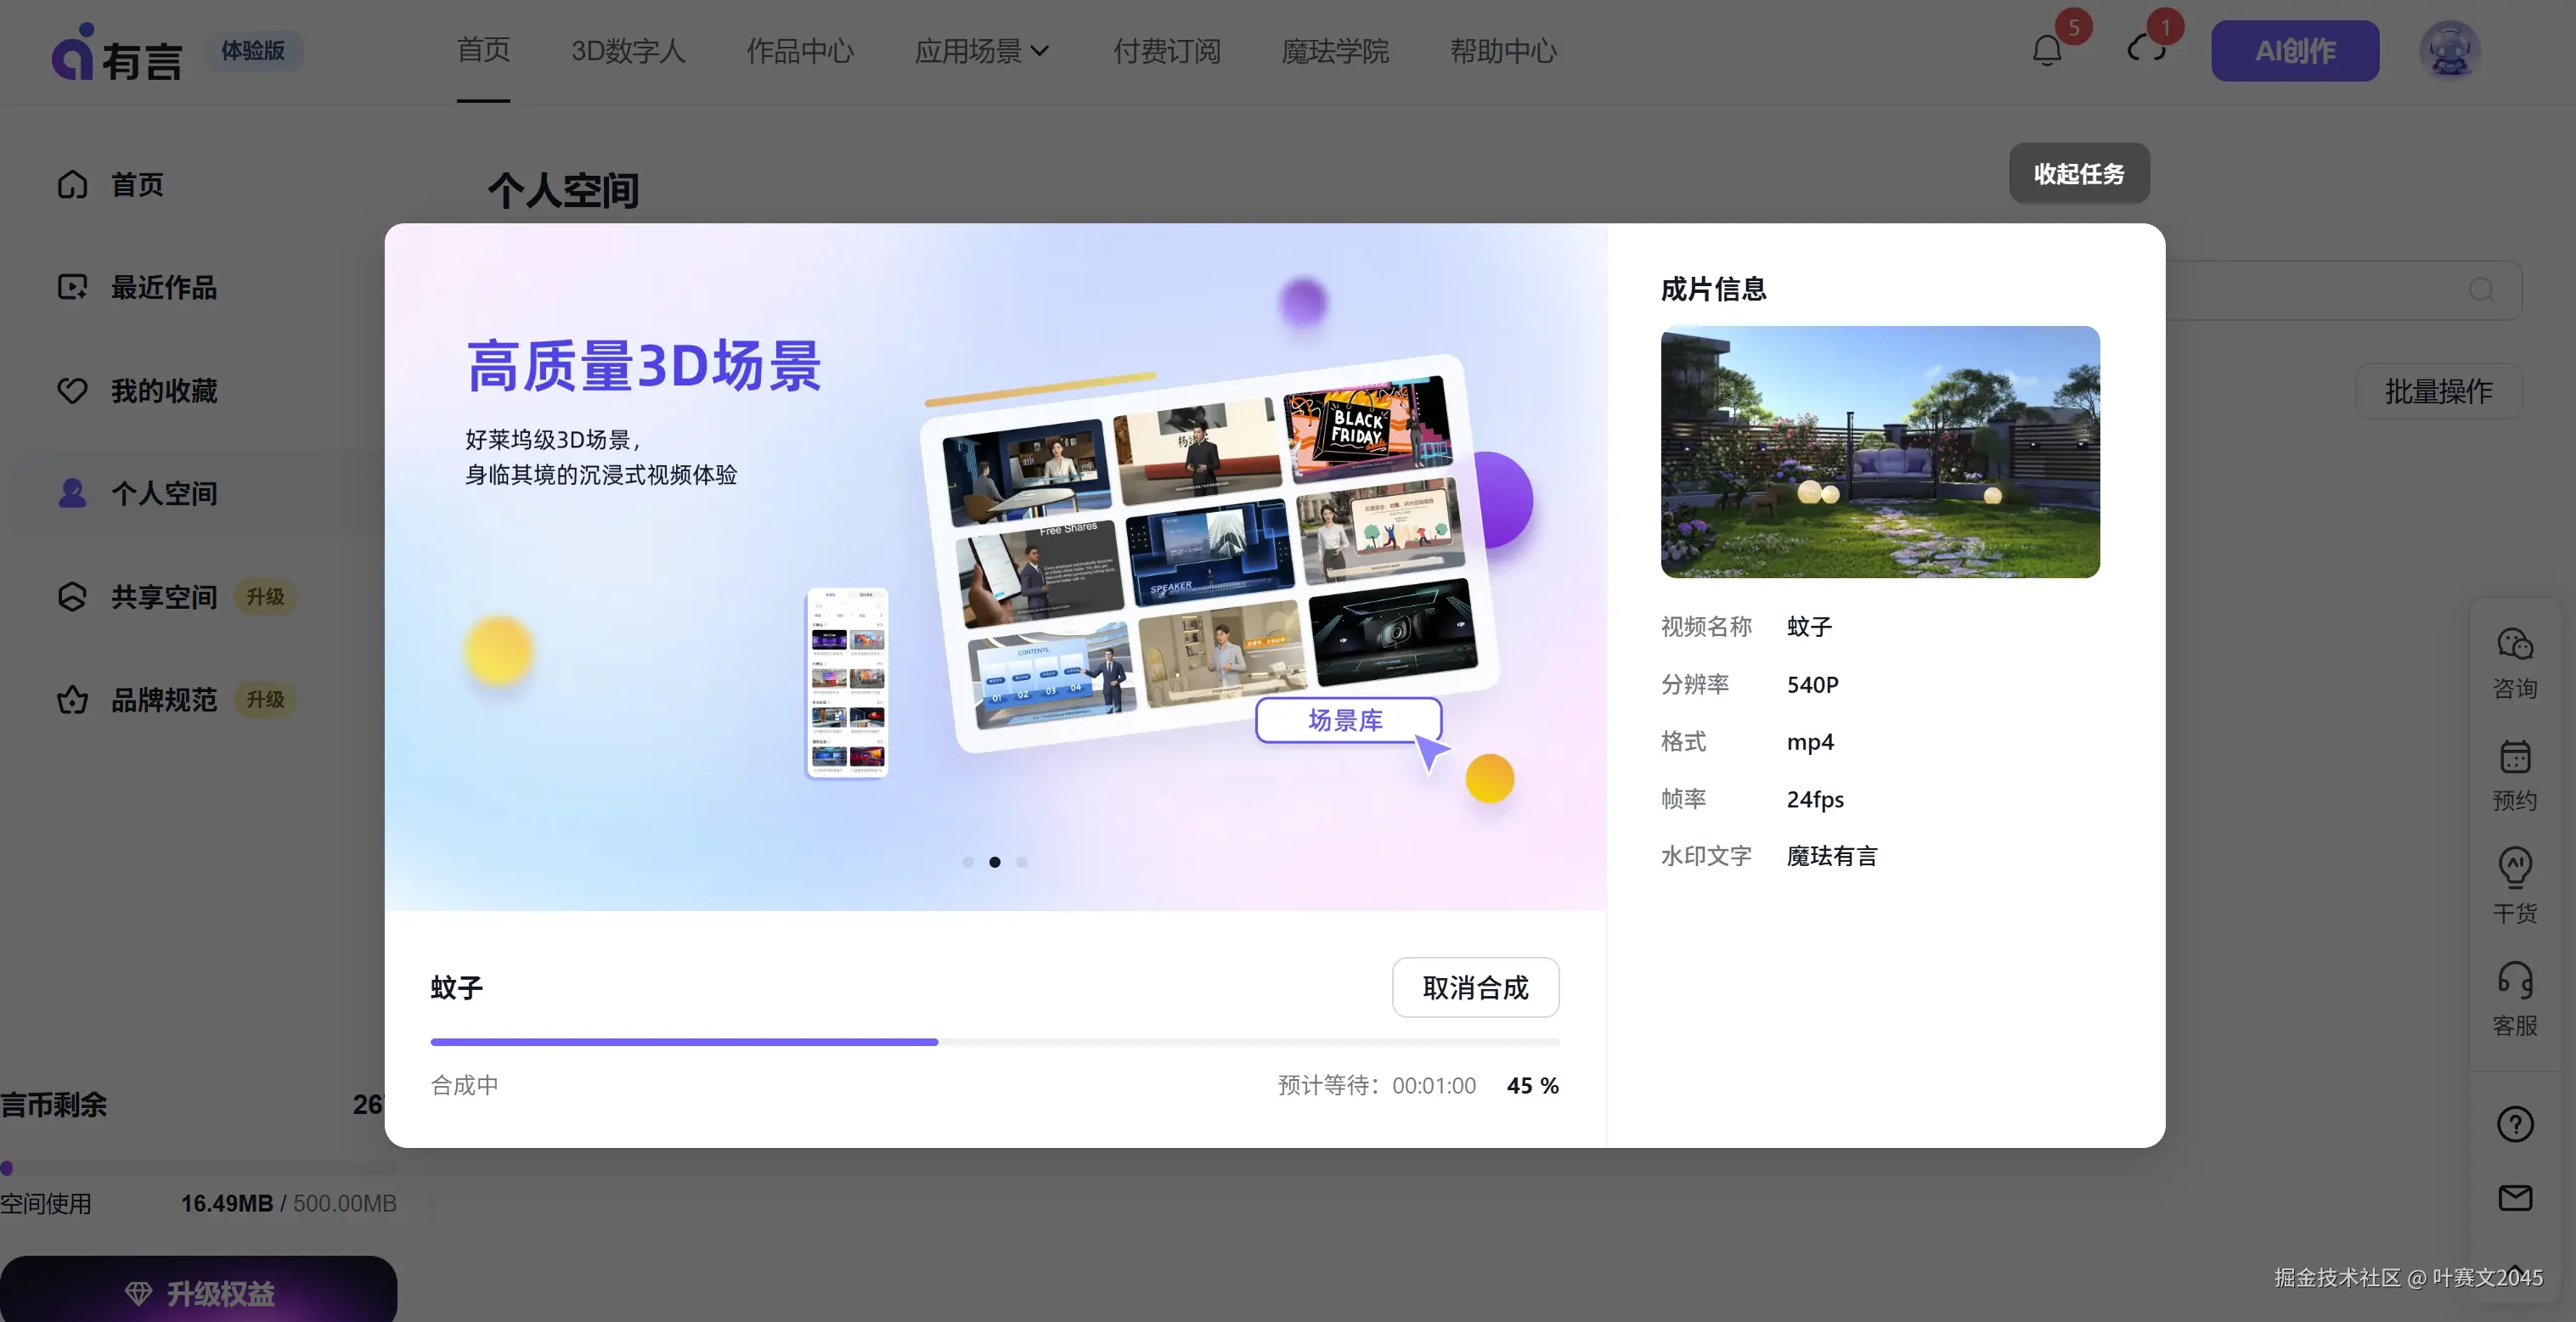Click the synthesis progress bar
Screen dimensions: 2576x1322
point(994,1042)
